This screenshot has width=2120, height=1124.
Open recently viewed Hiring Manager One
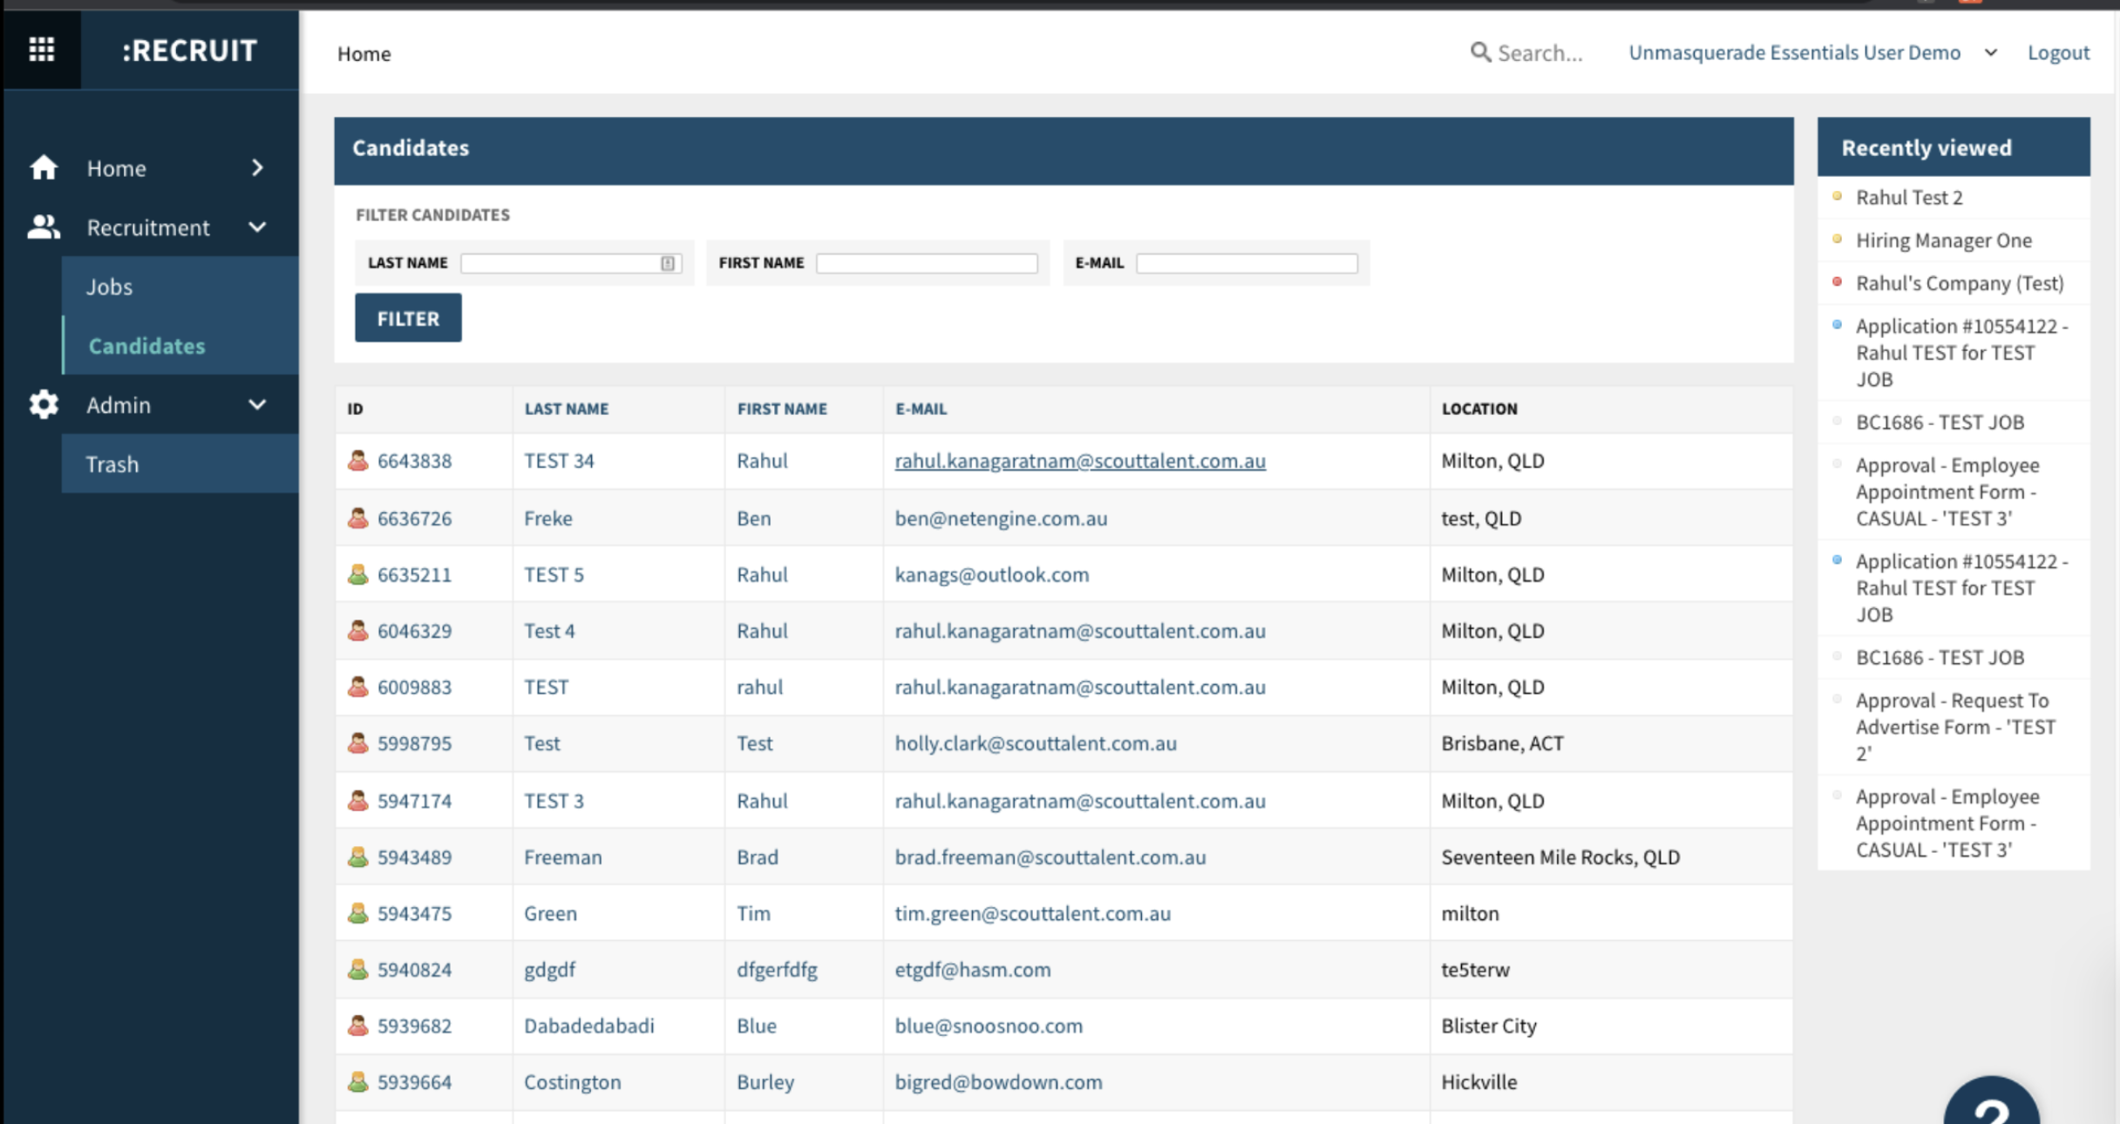click(1944, 240)
